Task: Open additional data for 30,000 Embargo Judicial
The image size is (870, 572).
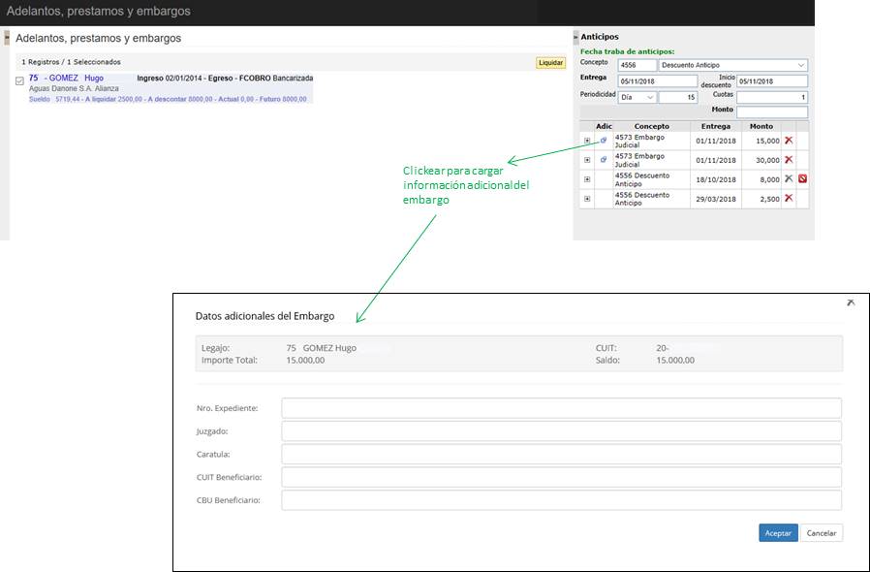Action: pos(604,159)
